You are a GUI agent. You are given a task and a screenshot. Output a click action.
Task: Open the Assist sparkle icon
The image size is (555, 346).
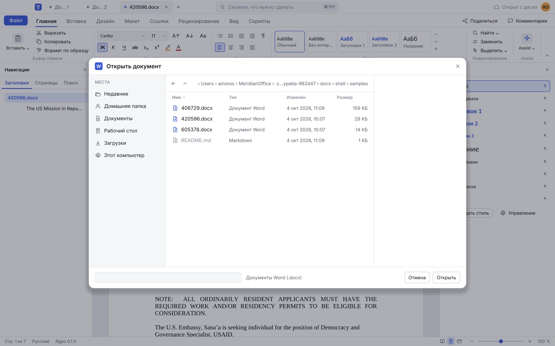[x=527, y=38]
